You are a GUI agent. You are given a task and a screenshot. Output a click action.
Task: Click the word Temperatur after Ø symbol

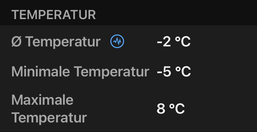pos(63,42)
